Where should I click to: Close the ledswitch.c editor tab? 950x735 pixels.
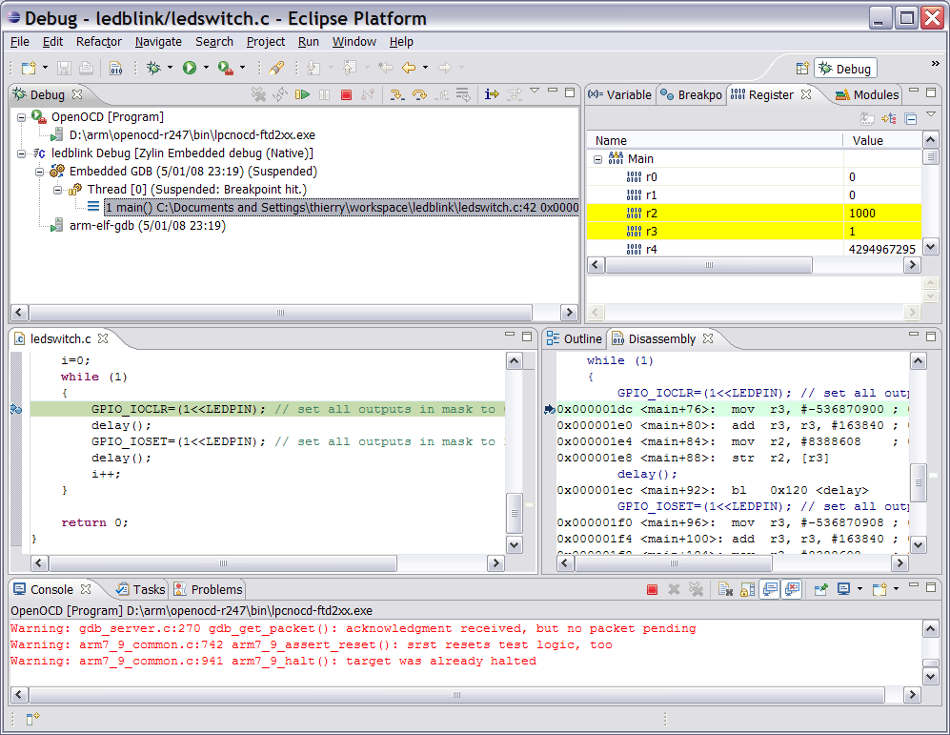click(x=103, y=338)
